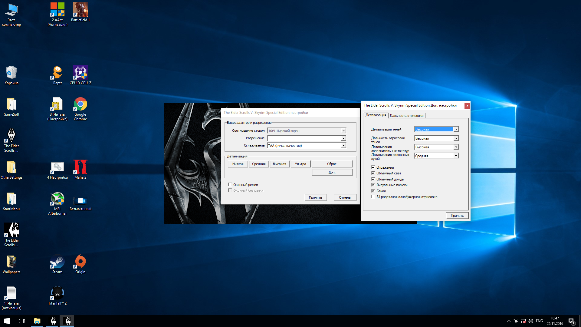This screenshot has height=327, width=581.
Task: Uncheck Визуальные помехи checkbox
Action: tap(373, 185)
